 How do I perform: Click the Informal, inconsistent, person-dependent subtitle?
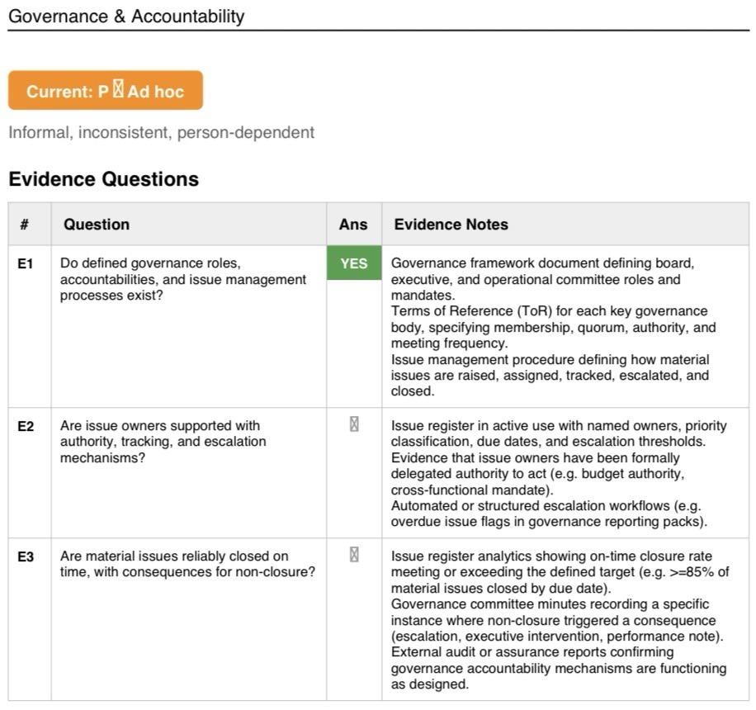162,132
